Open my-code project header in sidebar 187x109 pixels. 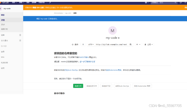coord(7,9)
